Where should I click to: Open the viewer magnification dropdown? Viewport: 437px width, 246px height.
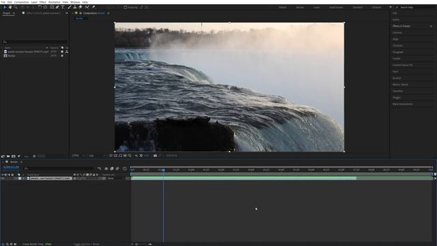click(79, 156)
